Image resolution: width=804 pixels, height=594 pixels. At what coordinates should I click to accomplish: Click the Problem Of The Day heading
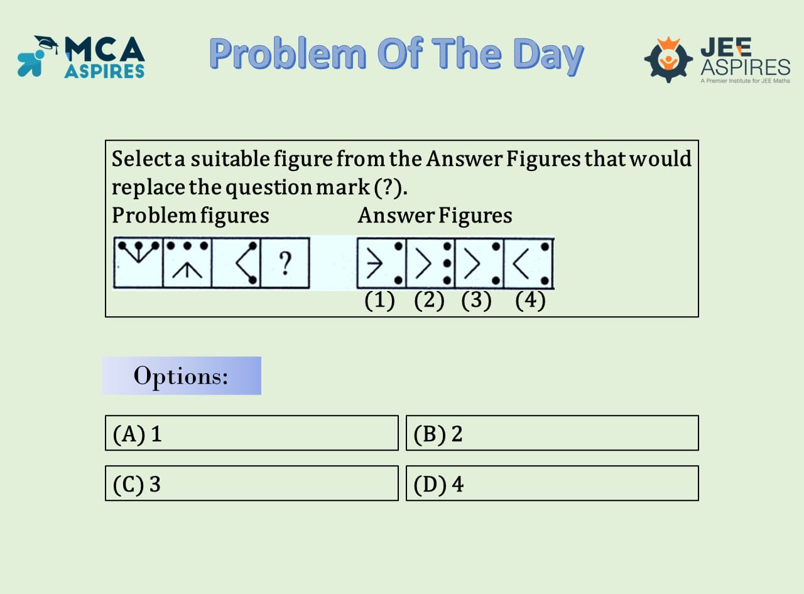(x=397, y=55)
